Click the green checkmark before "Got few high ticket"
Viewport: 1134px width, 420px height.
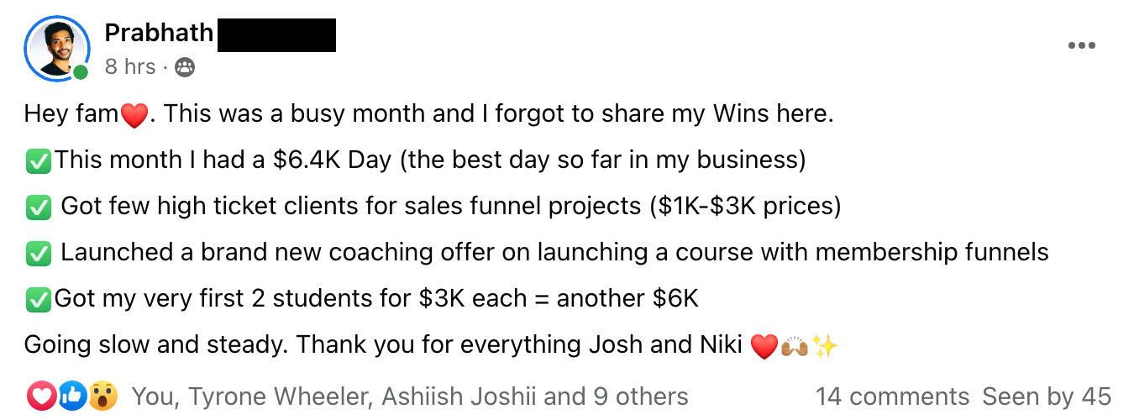click(x=39, y=207)
